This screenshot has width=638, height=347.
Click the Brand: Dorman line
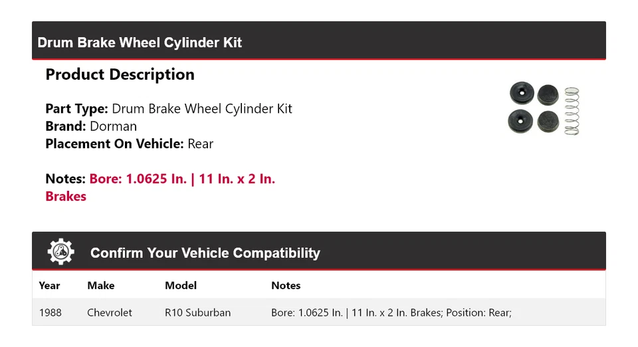91,126
